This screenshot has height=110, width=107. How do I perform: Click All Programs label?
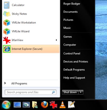tap(19, 83)
